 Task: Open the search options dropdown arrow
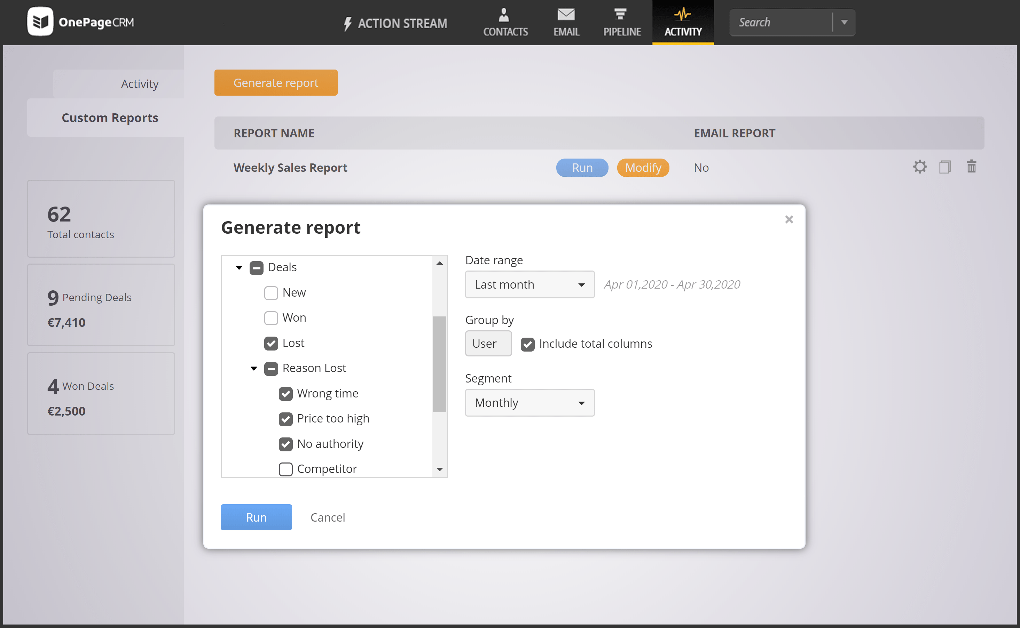coord(844,22)
